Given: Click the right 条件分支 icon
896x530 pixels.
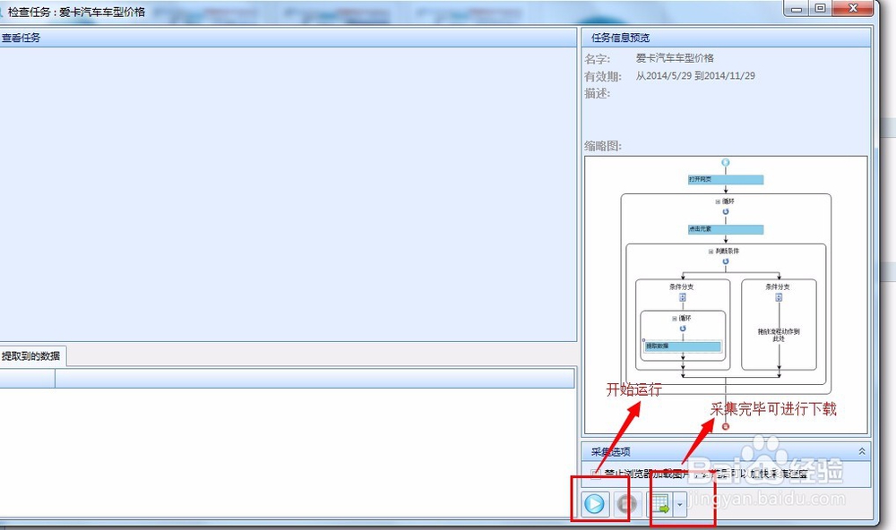Looking at the screenshot, I should (779, 297).
